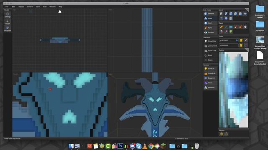
Task: Open the model Settings gear icon
Action: click(x=8, y=15)
